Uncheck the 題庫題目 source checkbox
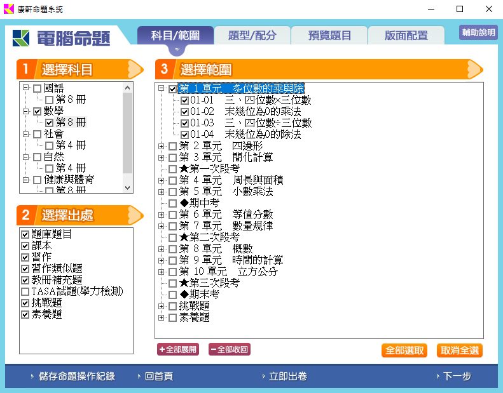Image resolution: width=503 pixels, height=393 pixels. click(x=25, y=234)
